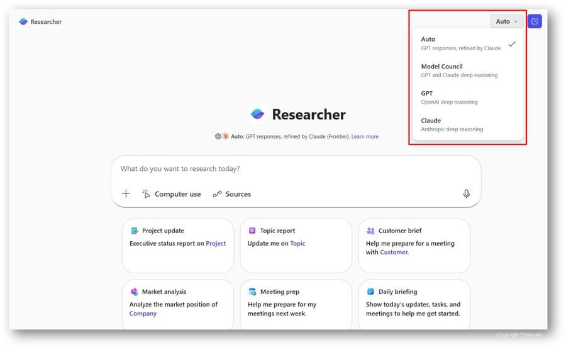Activate the microphone voice input icon

(x=467, y=193)
